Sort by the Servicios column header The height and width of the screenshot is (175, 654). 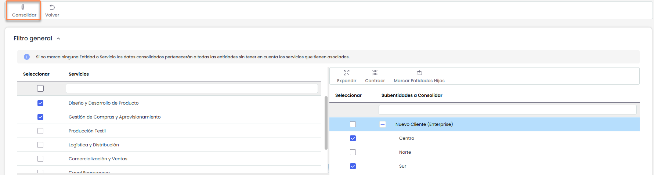(79, 74)
